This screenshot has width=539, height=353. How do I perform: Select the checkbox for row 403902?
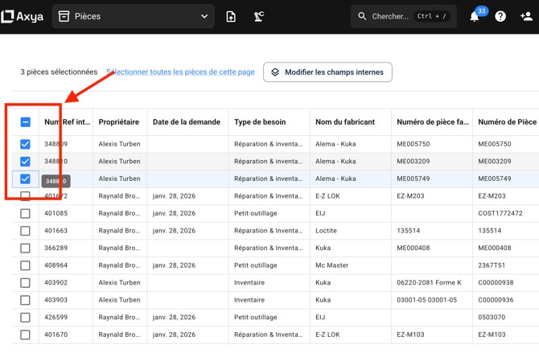tap(26, 283)
